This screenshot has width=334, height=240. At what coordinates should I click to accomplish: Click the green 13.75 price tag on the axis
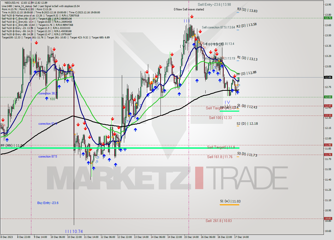coord(328,18)
